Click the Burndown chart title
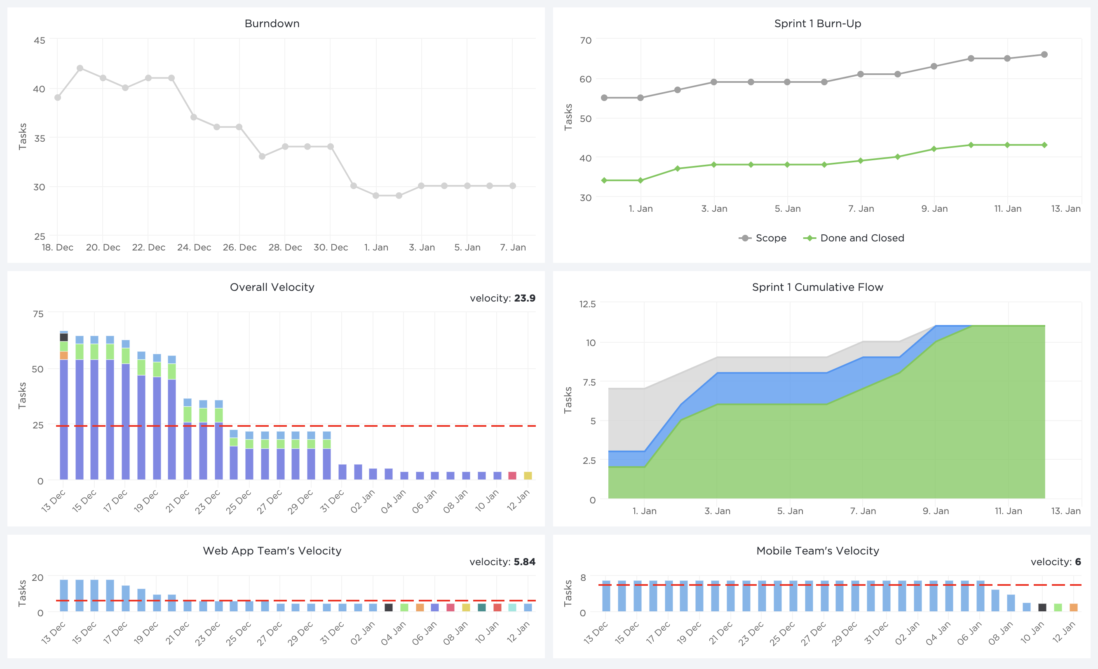Screen dimensions: 1098x669 [x=272, y=23]
